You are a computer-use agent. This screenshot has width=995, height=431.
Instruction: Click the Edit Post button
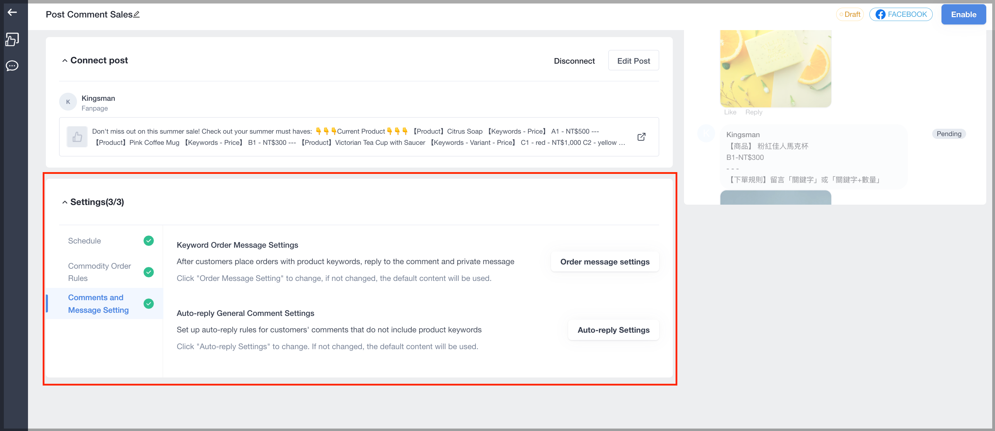pos(634,61)
